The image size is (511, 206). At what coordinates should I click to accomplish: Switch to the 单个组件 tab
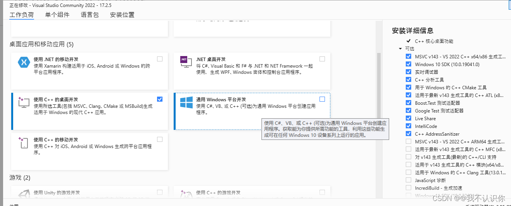57,15
